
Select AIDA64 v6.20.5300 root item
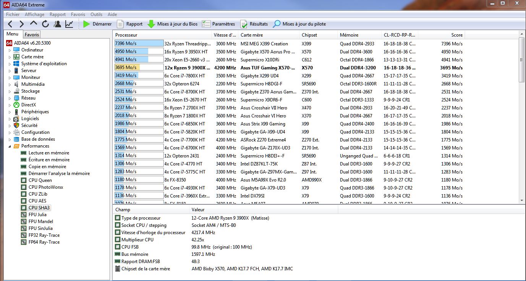point(32,43)
